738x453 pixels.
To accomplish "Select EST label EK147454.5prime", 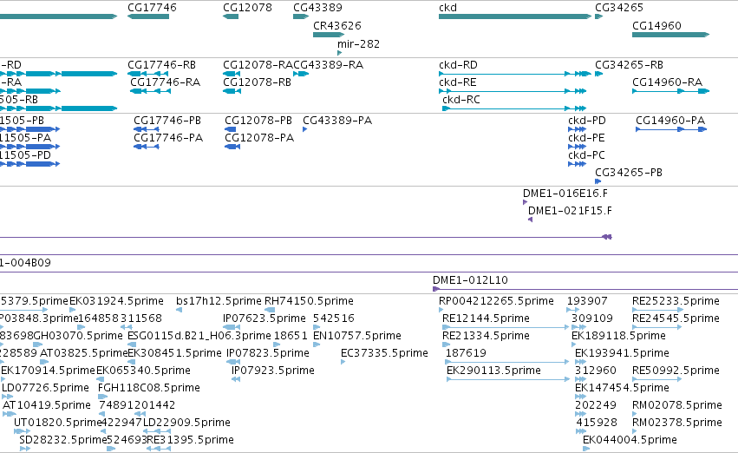I will click(x=622, y=388).
